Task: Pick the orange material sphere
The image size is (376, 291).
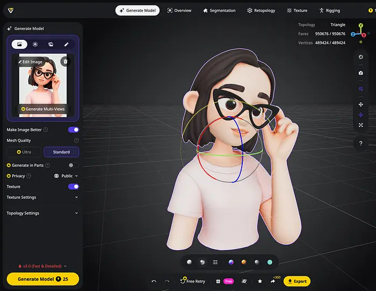Action: tap(244, 262)
